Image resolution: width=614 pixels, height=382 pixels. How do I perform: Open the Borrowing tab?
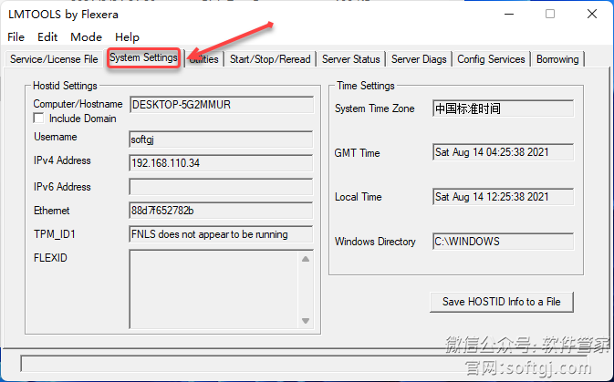click(557, 59)
